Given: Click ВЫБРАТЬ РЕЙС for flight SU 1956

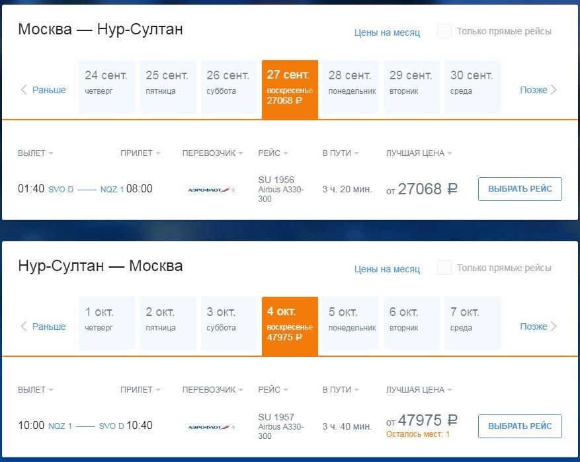Looking at the screenshot, I should pyautogui.click(x=520, y=189).
